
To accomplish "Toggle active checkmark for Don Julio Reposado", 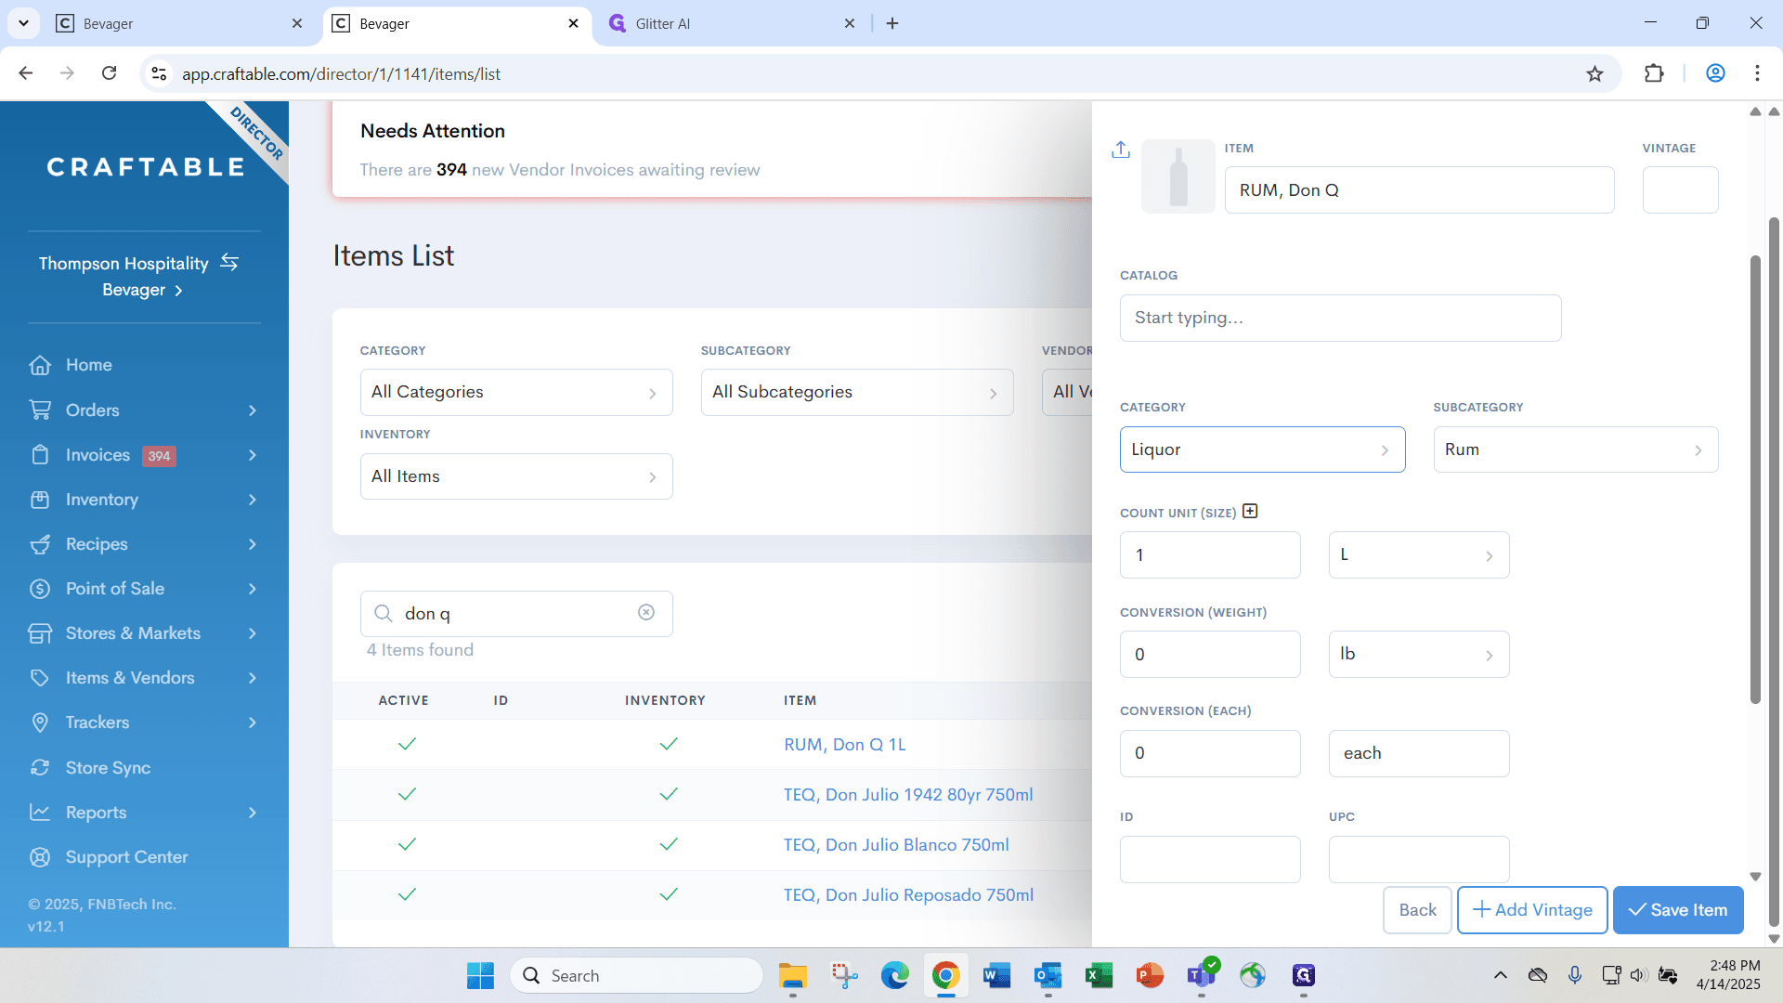I will click(407, 894).
